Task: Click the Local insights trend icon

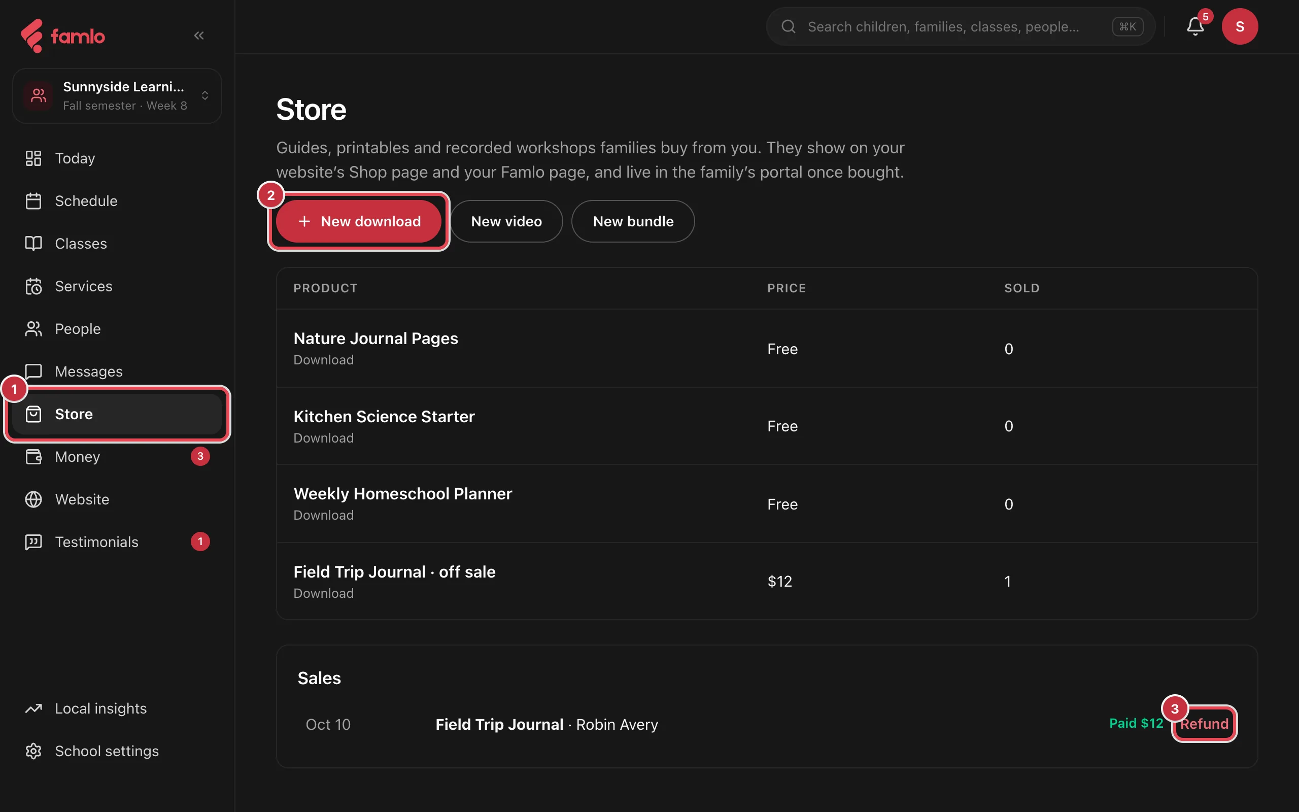Action: [33, 708]
